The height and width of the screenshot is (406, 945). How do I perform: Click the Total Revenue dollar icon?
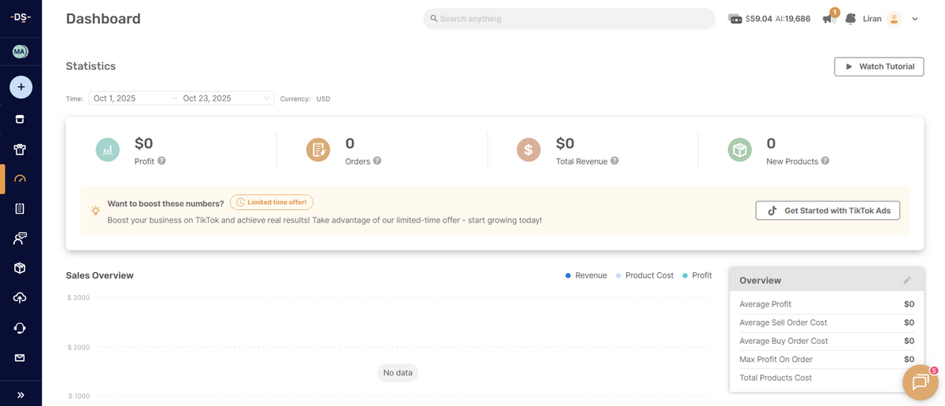pyautogui.click(x=529, y=149)
